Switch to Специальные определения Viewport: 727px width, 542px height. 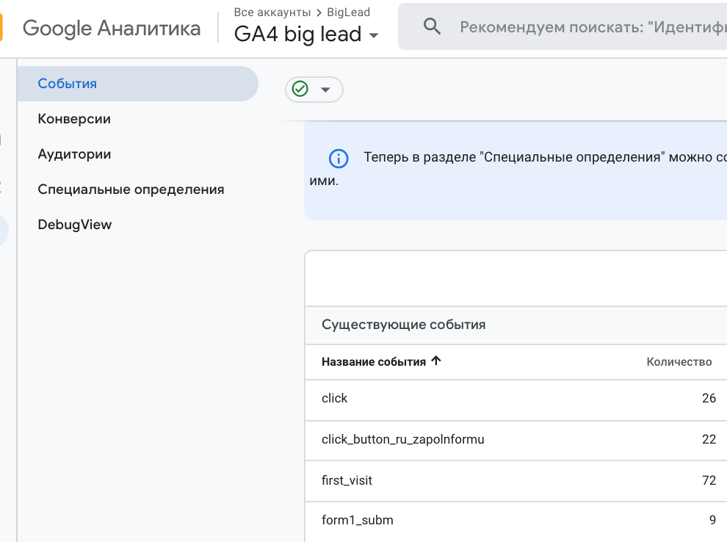click(x=131, y=189)
